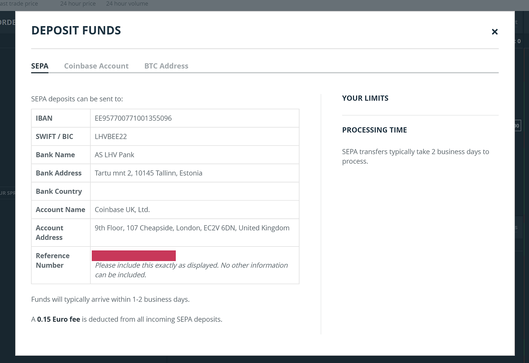Click the Coinbase UK, Ltd. account name
529x363 pixels.
coord(122,210)
